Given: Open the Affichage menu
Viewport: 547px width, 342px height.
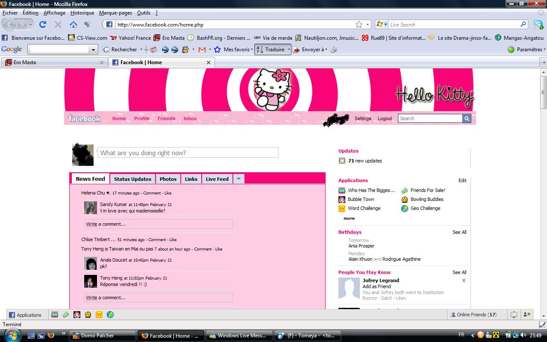Looking at the screenshot, I should 54,13.
